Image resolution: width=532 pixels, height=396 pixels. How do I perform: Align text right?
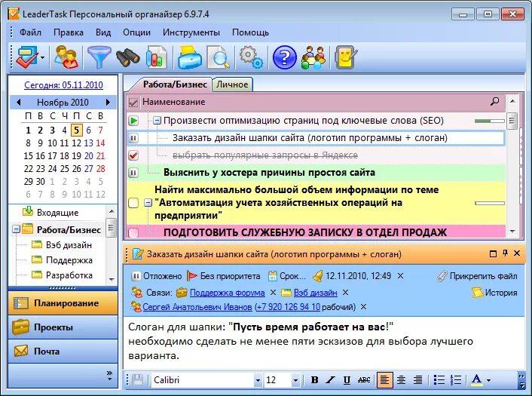point(417,379)
